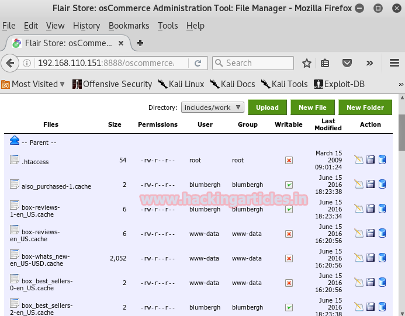Open Kali Linux bookmark
The width and height of the screenshot is (405, 316).
181,84
